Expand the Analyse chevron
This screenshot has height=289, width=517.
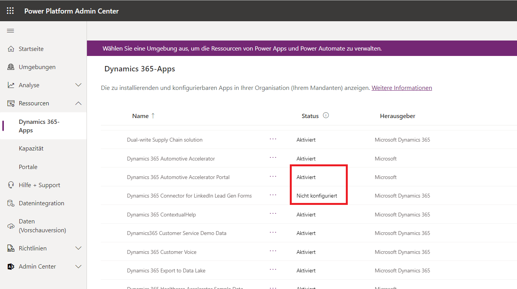[78, 85]
